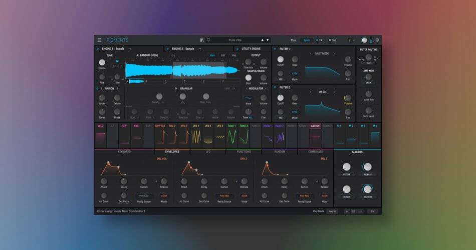476x250 pixels.
Task: Select the KBD modulation source
Action: click(x=136, y=135)
